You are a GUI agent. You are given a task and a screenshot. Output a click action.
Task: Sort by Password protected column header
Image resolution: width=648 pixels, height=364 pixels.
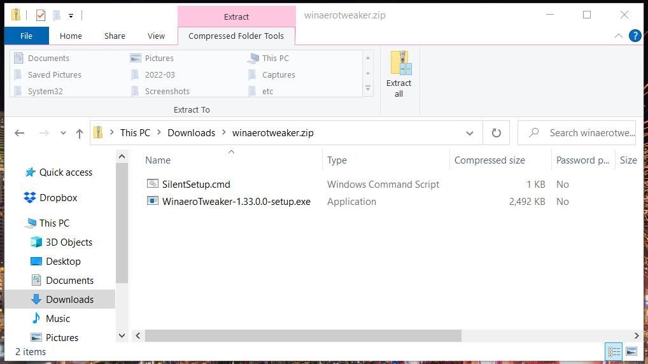[582, 160]
